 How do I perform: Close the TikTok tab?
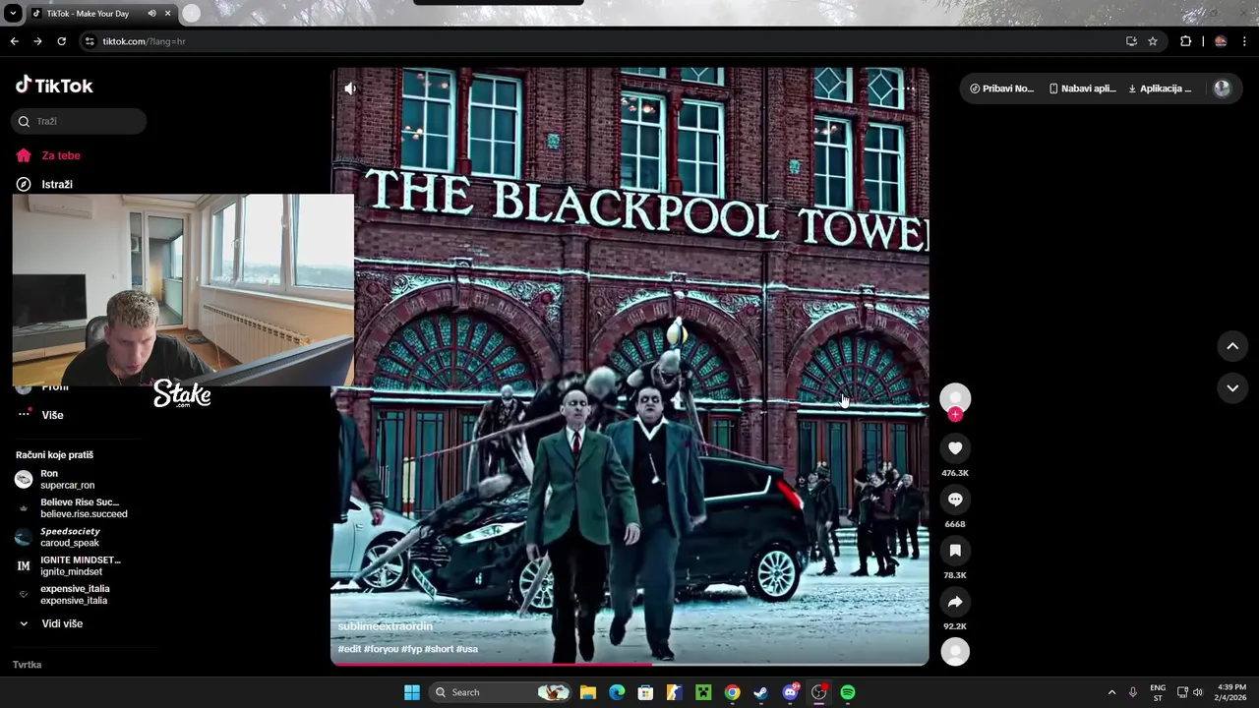click(167, 14)
